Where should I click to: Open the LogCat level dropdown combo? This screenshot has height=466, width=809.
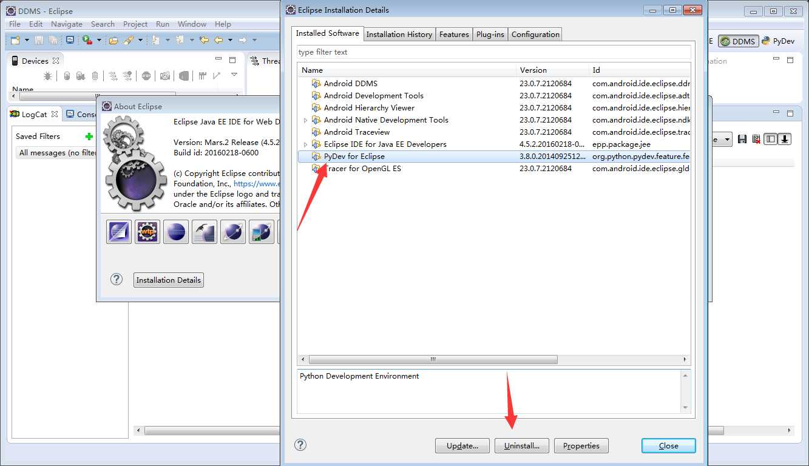pyautogui.click(x=723, y=140)
